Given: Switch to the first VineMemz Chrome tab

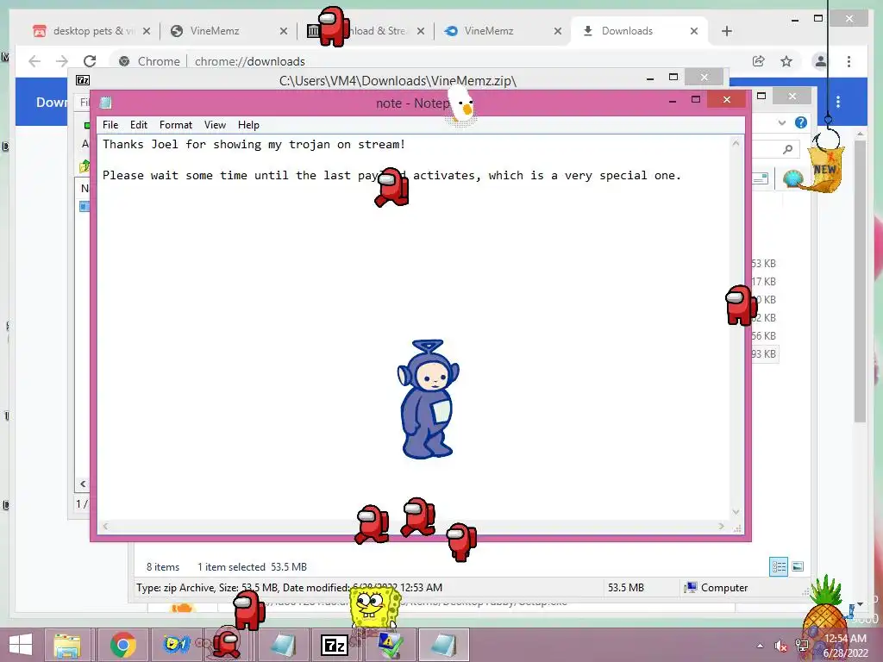Looking at the screenshot, I should coord(228,31).
